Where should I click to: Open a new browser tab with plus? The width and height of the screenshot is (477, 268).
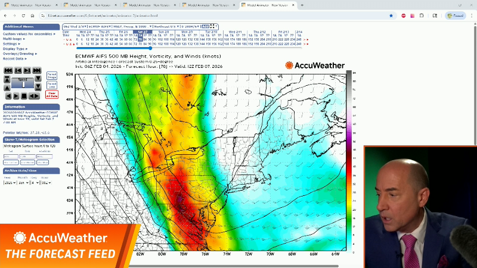click(301, 5)
